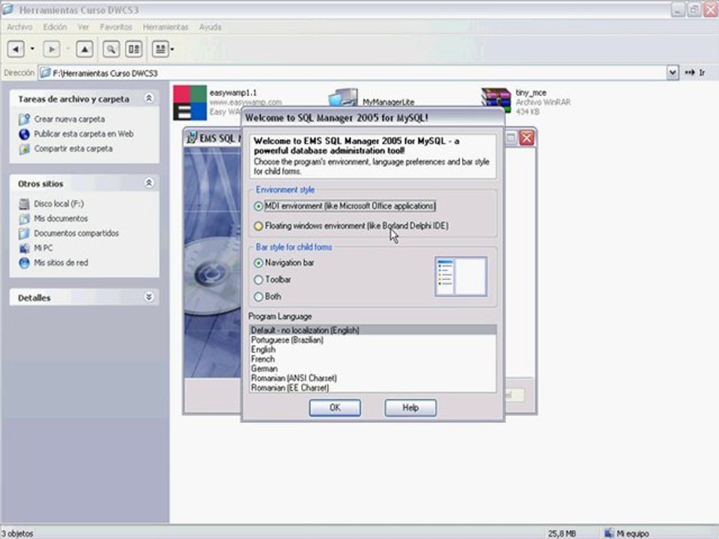Select Romanian (ANSI Charset) language
719x539 pixels.
pos(372,378)
